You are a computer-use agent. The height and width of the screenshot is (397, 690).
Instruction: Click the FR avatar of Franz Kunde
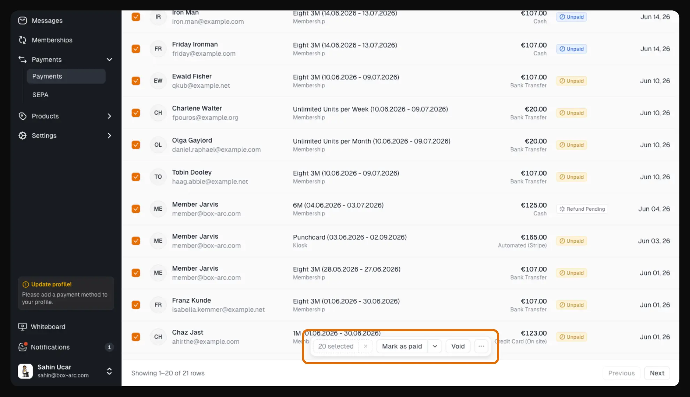pos(158,305)
